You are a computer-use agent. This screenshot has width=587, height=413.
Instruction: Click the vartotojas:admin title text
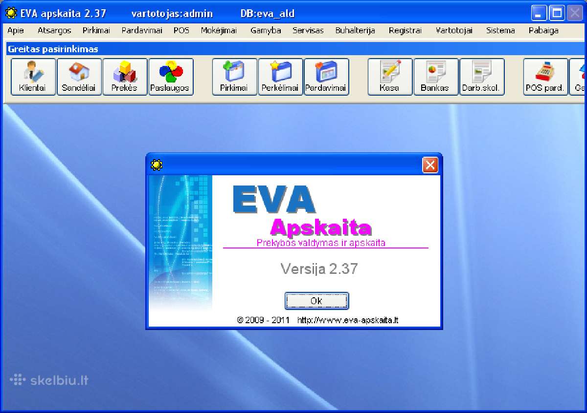click(x=172, y=14)
